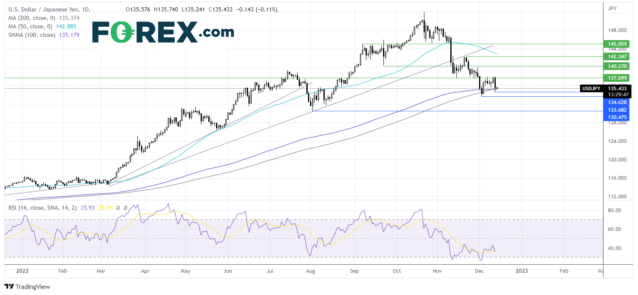Select the MA (200, close, 0) indicator label

pyautogui.click(x=32, y=18)
